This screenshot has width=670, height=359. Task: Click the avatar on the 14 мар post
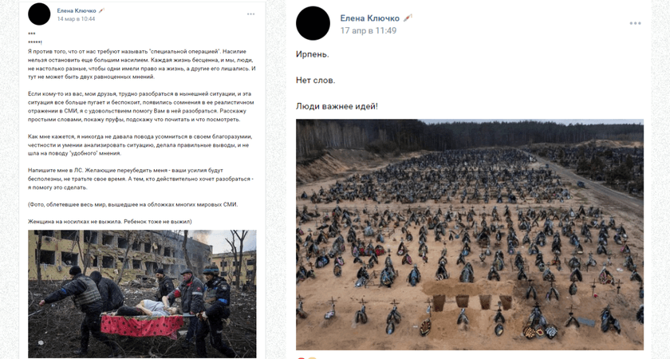(x=39, y=14)
